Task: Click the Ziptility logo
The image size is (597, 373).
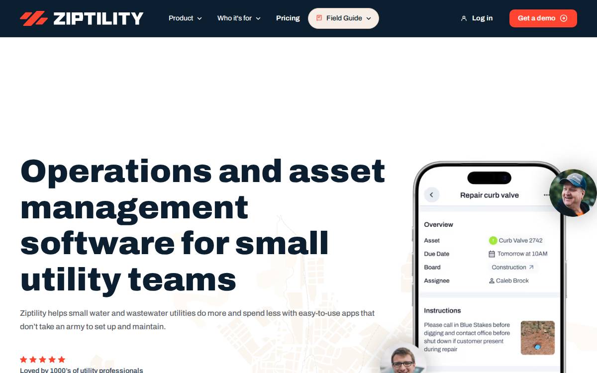Action: [82, 18]
